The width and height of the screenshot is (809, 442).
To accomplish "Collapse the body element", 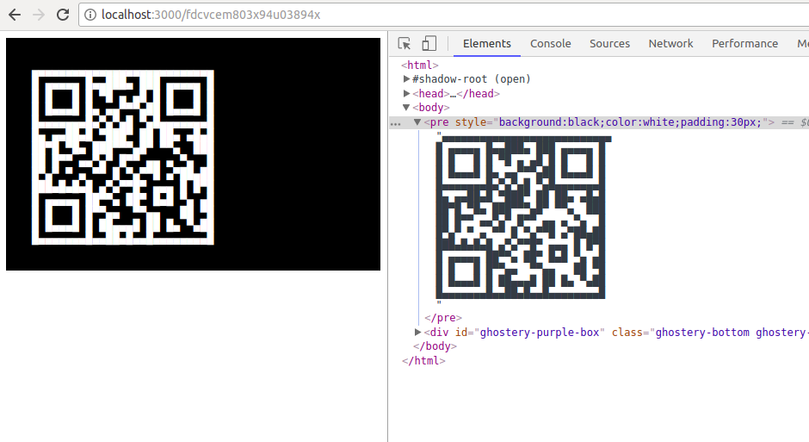I will point(406,108).
